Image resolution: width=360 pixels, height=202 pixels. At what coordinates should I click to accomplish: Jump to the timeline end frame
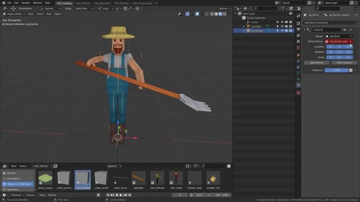pyautogui.click(x=130, y=195)
